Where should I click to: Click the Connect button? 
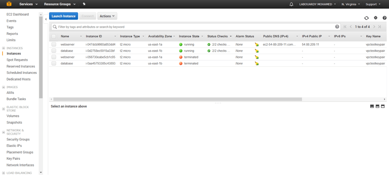tap(87, 16)
